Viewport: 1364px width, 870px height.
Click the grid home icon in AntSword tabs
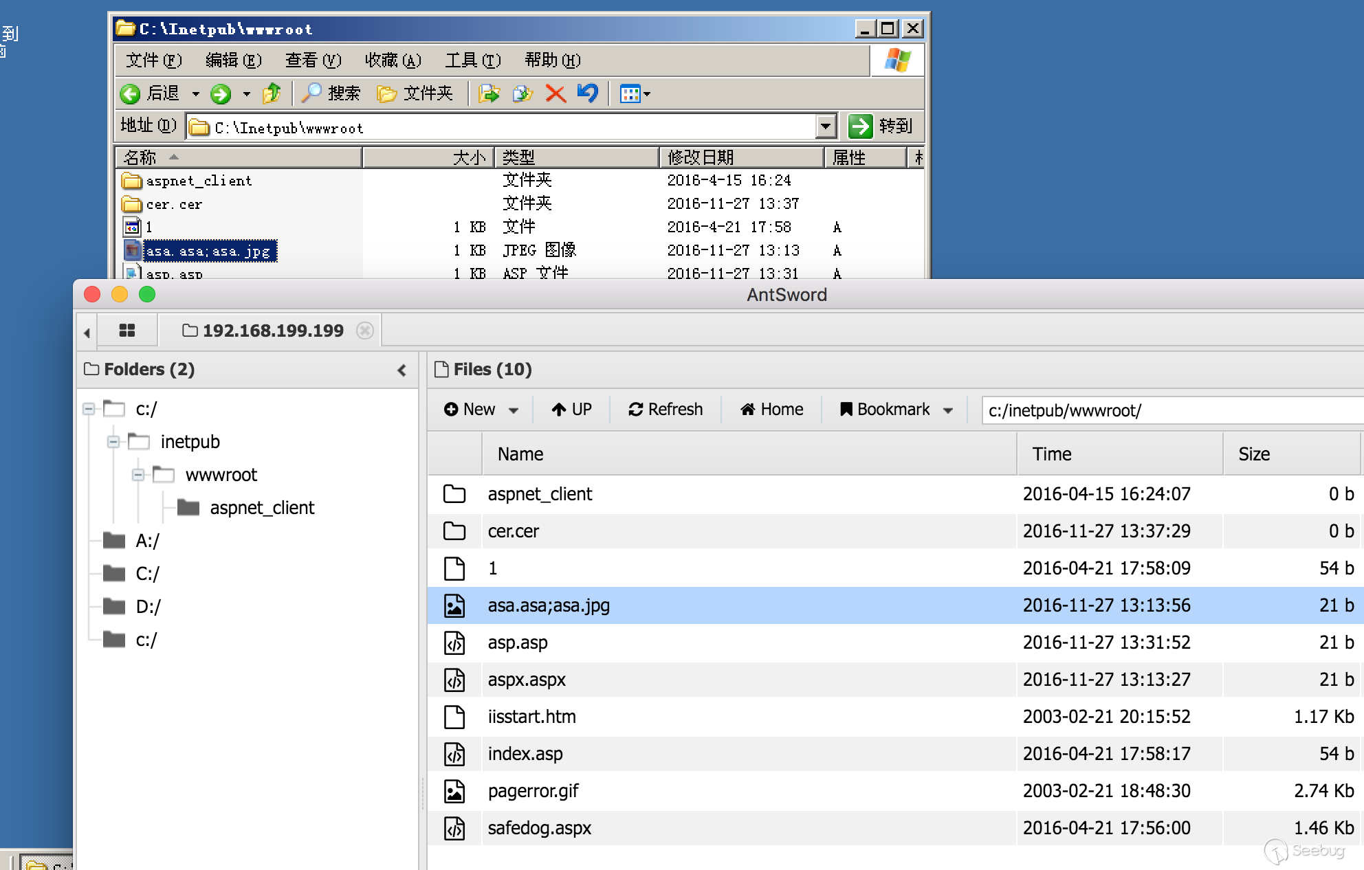click(x=127, y=331)
